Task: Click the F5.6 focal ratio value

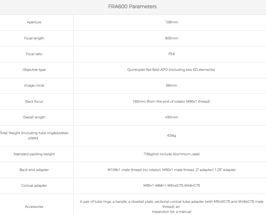Action: pos(171,54)
